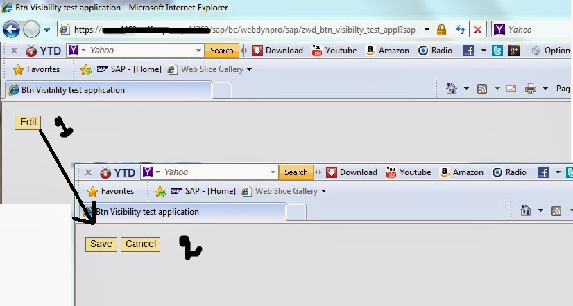
Task: Open Amazon link in upper toolbar
Action: [x=387, y=51]
